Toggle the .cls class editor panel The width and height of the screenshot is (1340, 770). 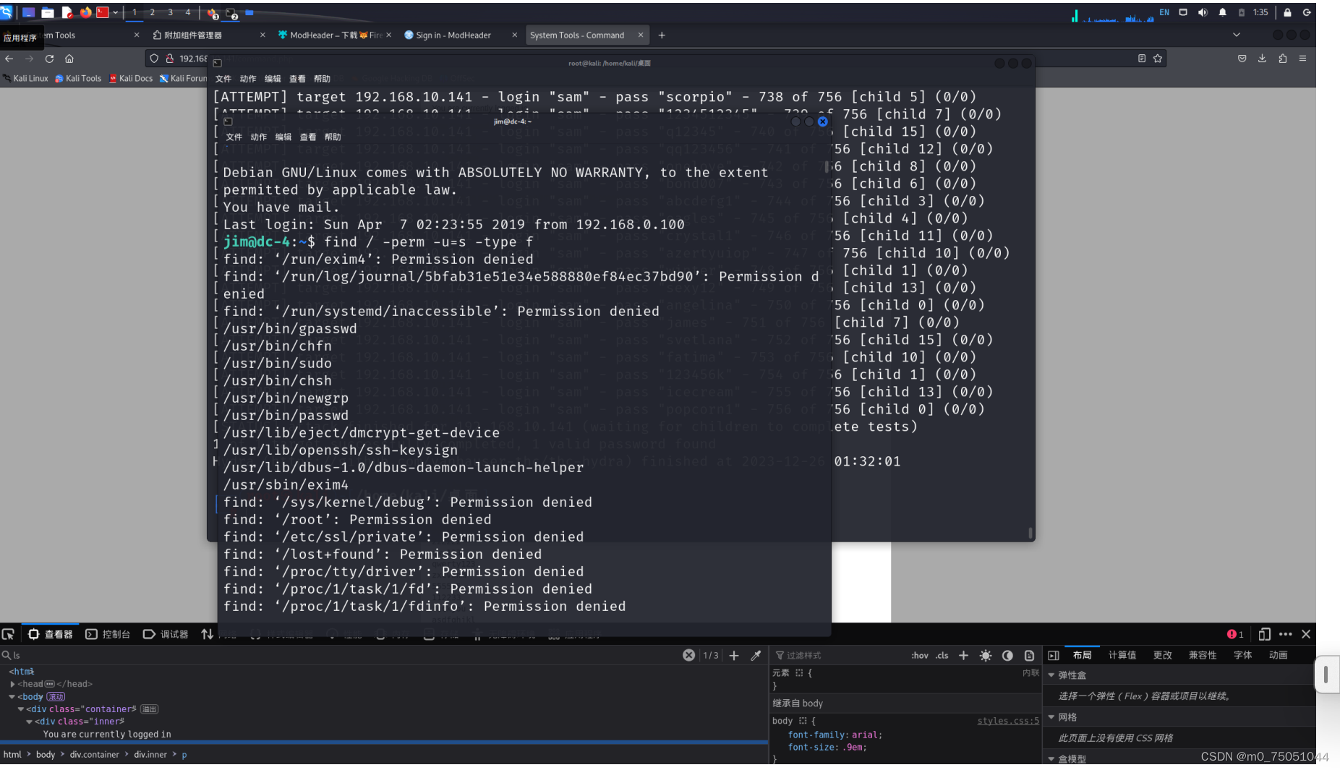coord(942,655)
